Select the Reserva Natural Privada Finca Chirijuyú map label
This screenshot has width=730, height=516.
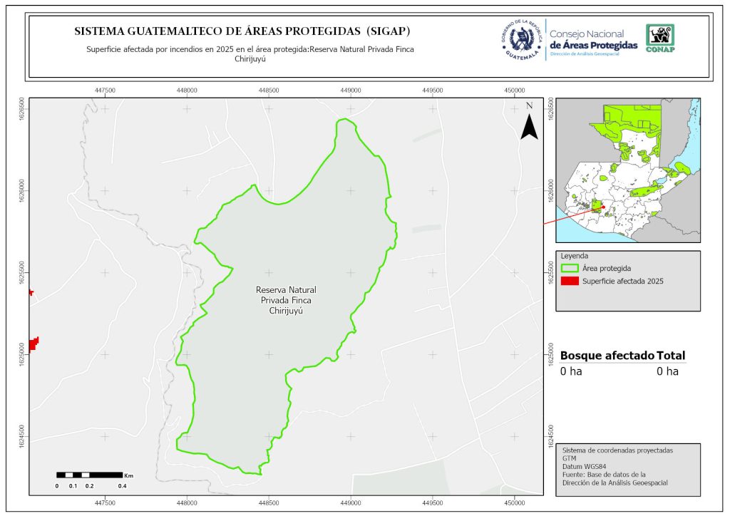click(285, 301)
